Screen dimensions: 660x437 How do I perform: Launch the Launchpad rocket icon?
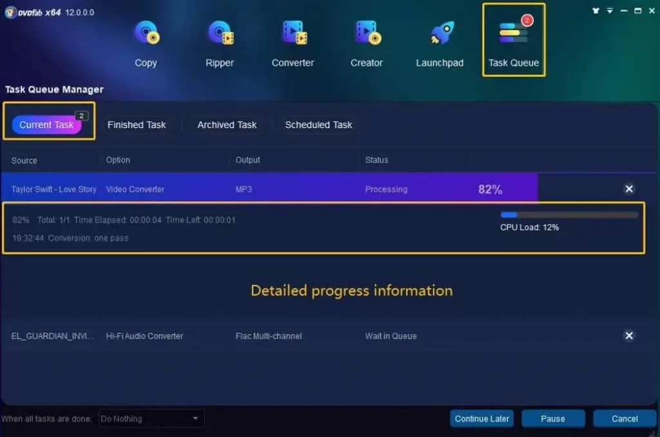tap(440, 40)
